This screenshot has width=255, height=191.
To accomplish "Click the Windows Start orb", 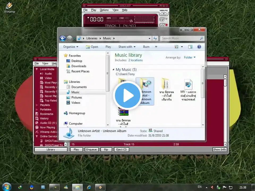I will click(6, 187).
